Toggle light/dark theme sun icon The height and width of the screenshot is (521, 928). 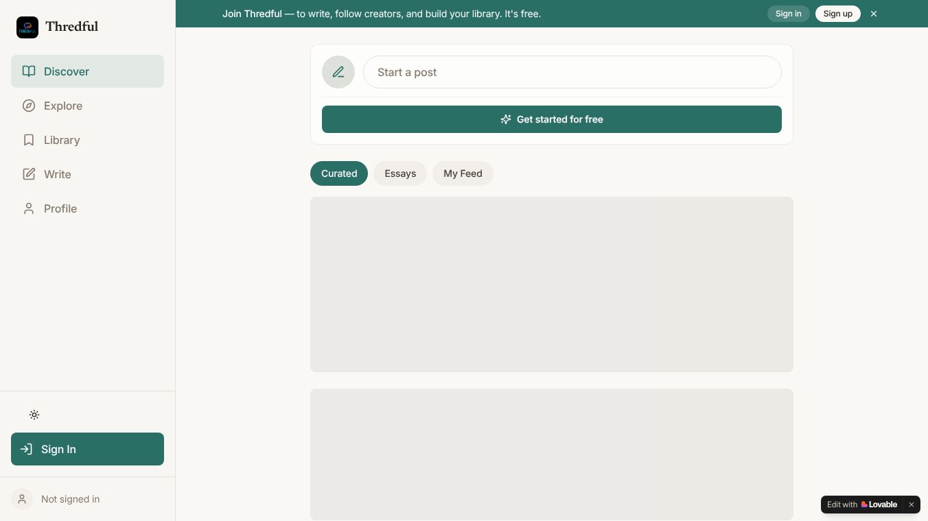(34, 415)
